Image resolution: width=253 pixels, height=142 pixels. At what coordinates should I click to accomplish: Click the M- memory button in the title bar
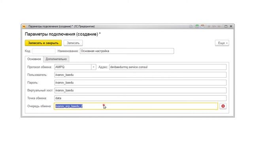pos(219,26)
